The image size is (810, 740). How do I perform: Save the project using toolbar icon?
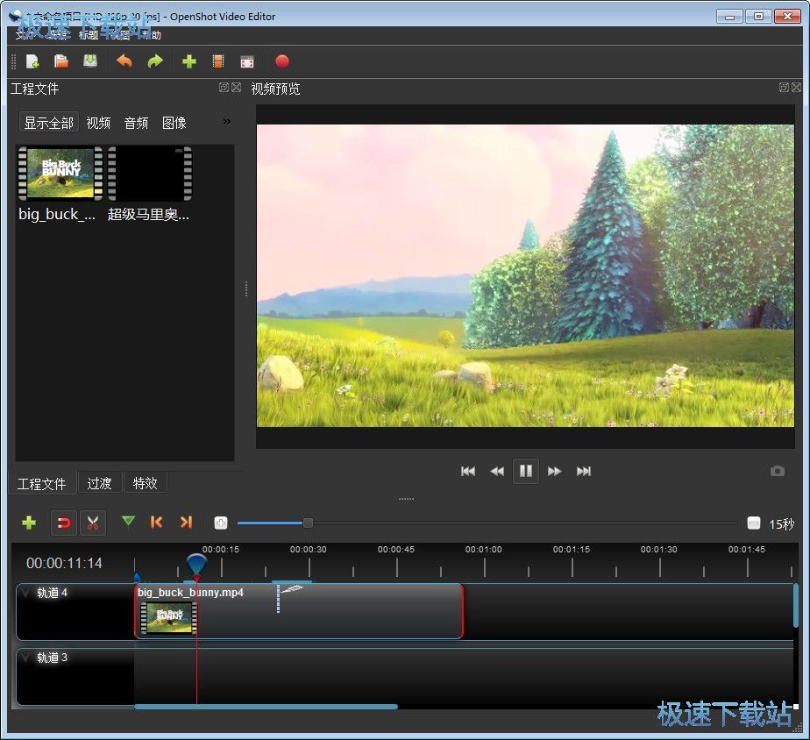89,61
